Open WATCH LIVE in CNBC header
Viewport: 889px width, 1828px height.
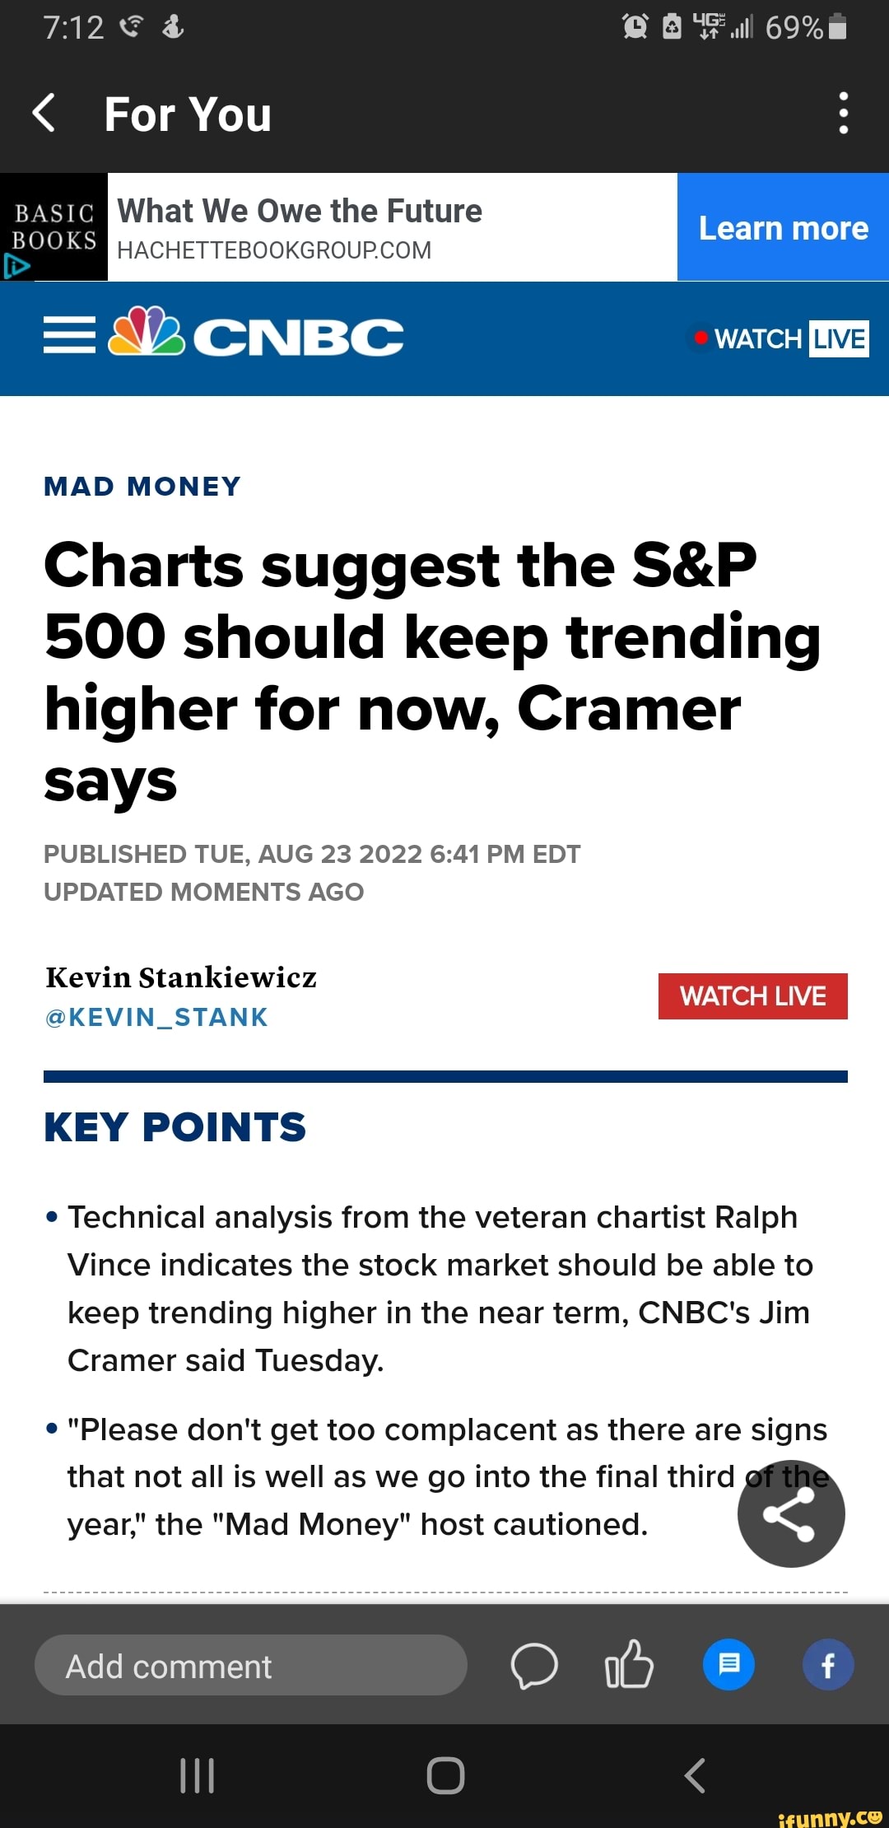pyautogui.click(x=780, y=338)
